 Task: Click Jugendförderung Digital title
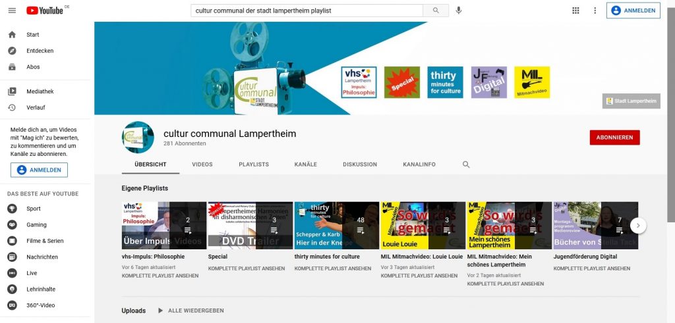(585, 257)
